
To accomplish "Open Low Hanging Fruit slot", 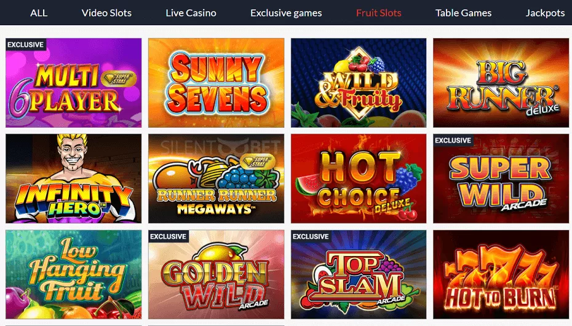I will tap(74, 274).
